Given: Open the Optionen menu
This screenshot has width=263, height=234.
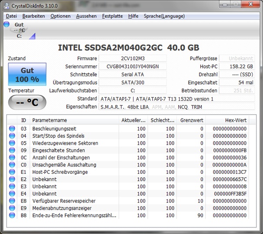Looking at the screenshot, I should coord(60,16).
